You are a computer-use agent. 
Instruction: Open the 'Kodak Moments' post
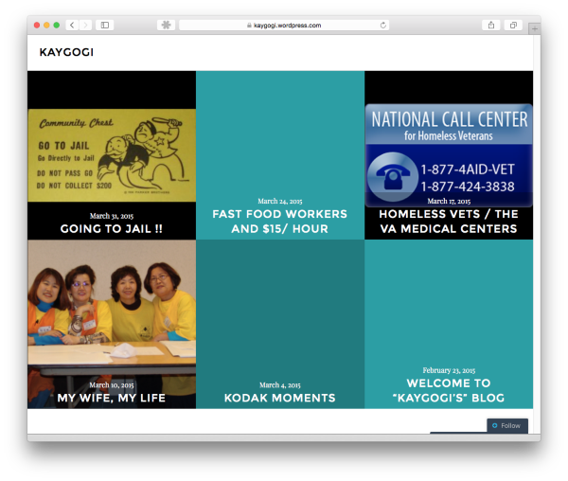(x=280, y=398)
